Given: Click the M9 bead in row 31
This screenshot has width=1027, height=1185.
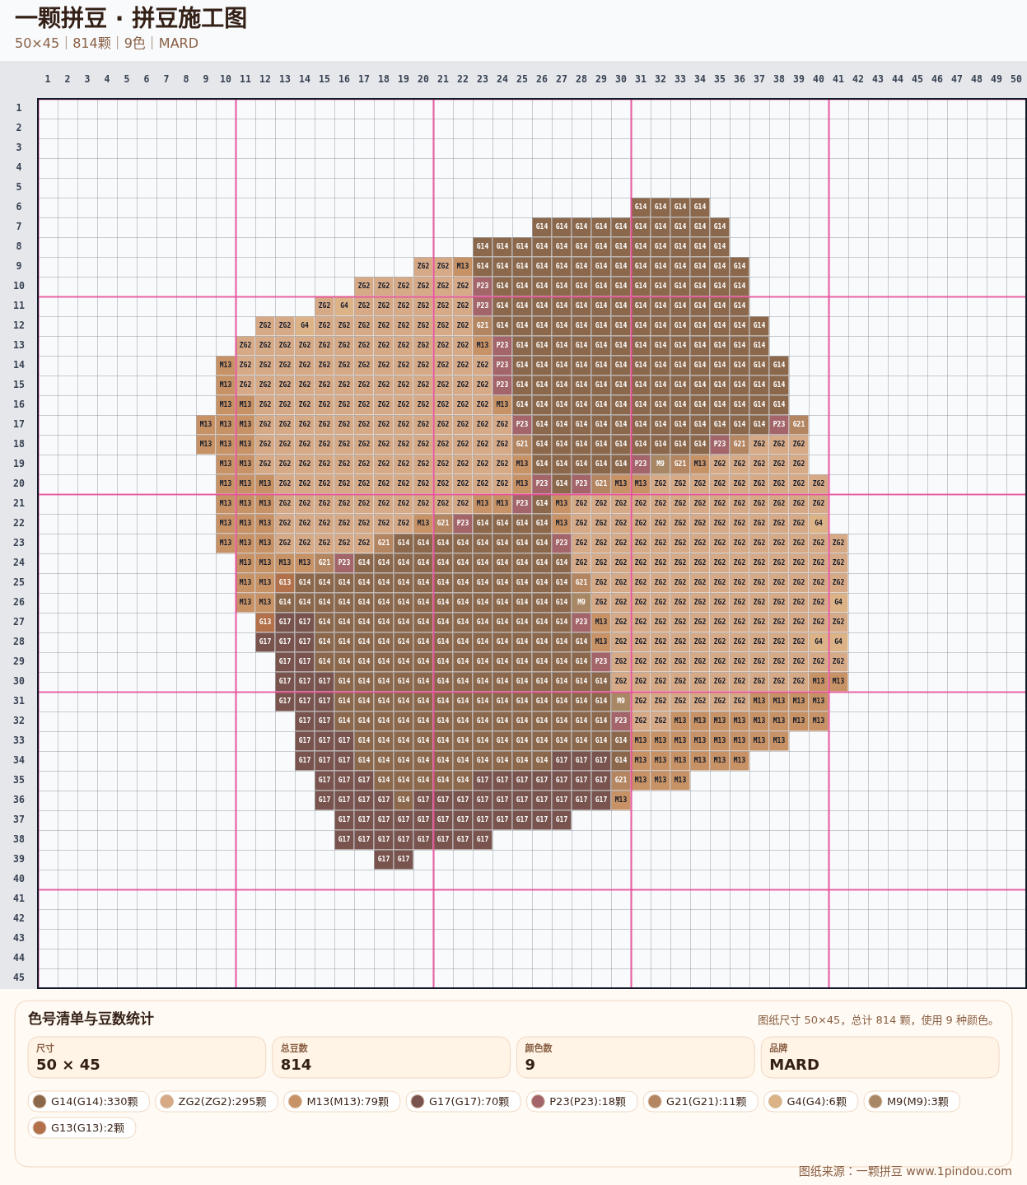Looking at the screenshot, I should pyautogui.click(x=621, y=701).
